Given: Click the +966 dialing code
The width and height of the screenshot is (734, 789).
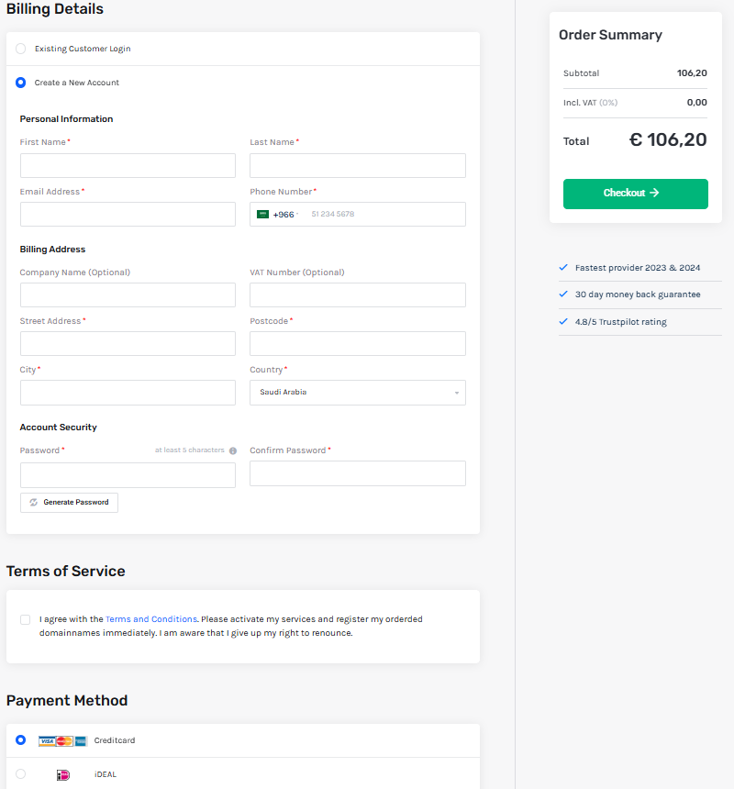Looking at the screenshot, I should pyautogui.click(x=284, y=215).
